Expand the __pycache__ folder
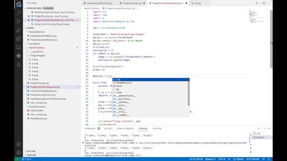Screen dimensions: 287x161 52,52
